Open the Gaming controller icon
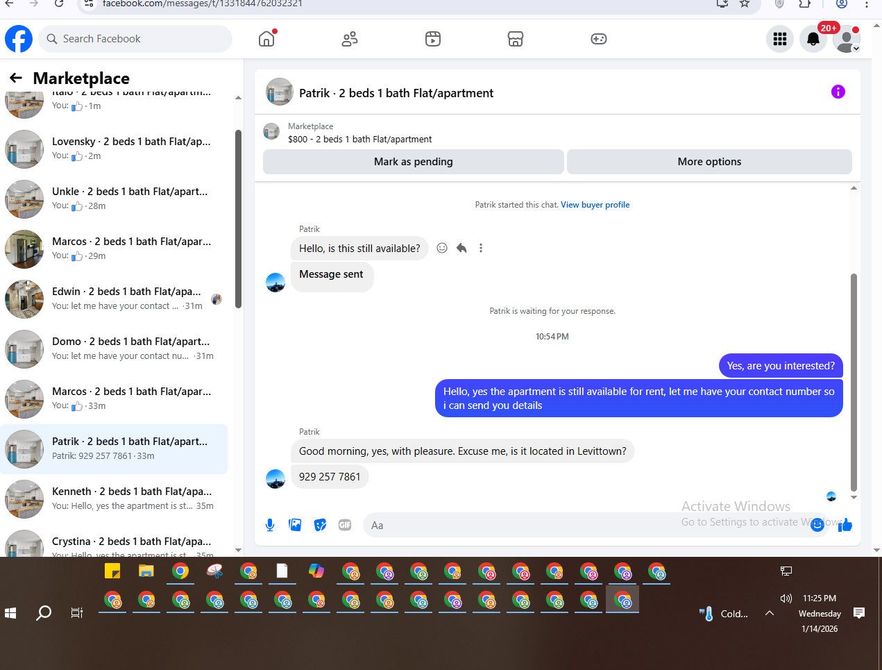The width and height of the screenshot is (882, 670). pos(599,39)
